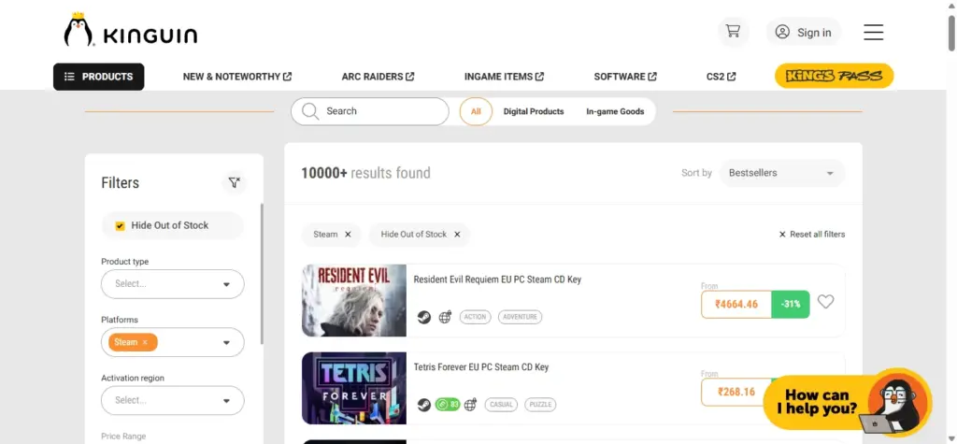Click the Filters panel scrollbar
957x444 pixels.
tap(262, 274)
